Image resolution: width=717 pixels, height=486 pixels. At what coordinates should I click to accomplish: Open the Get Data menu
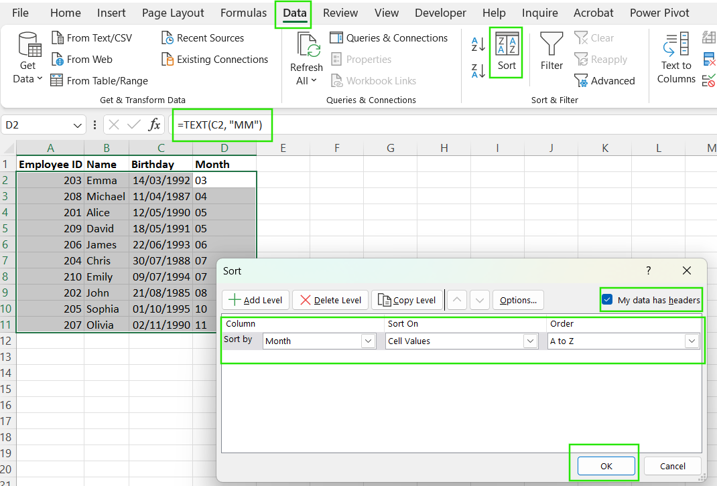(28, 58)
